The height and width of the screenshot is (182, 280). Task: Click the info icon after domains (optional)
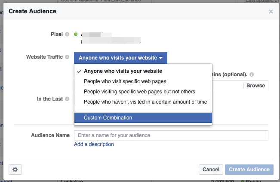pos(252,74)
